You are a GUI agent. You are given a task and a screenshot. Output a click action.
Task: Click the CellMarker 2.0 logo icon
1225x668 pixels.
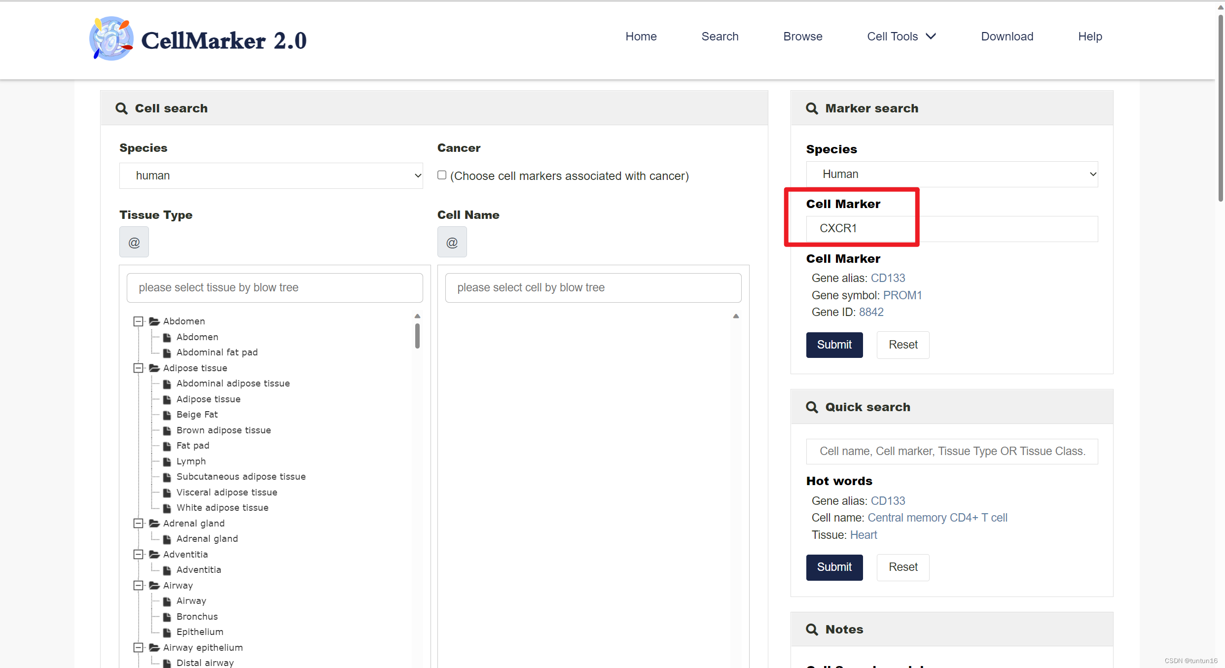(111, 38)
